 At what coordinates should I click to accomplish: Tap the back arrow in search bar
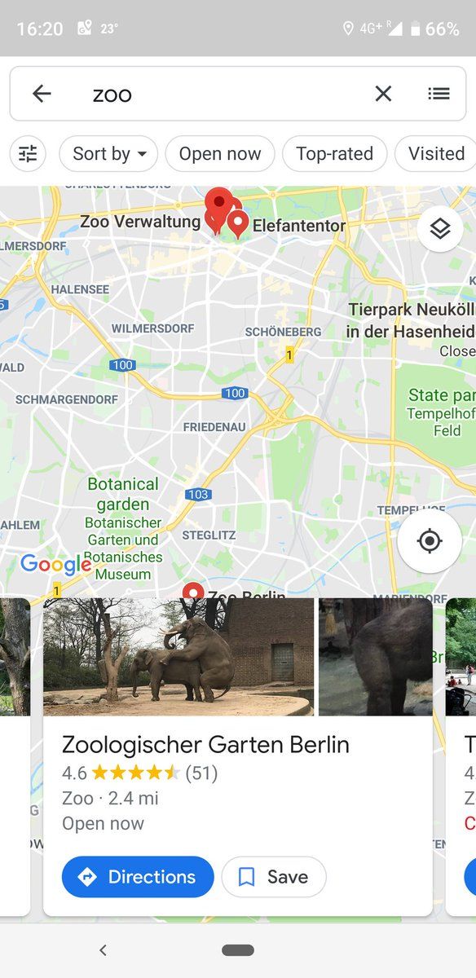42,94
